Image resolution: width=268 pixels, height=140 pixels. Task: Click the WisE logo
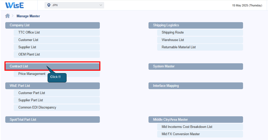(x=14, y=5)
